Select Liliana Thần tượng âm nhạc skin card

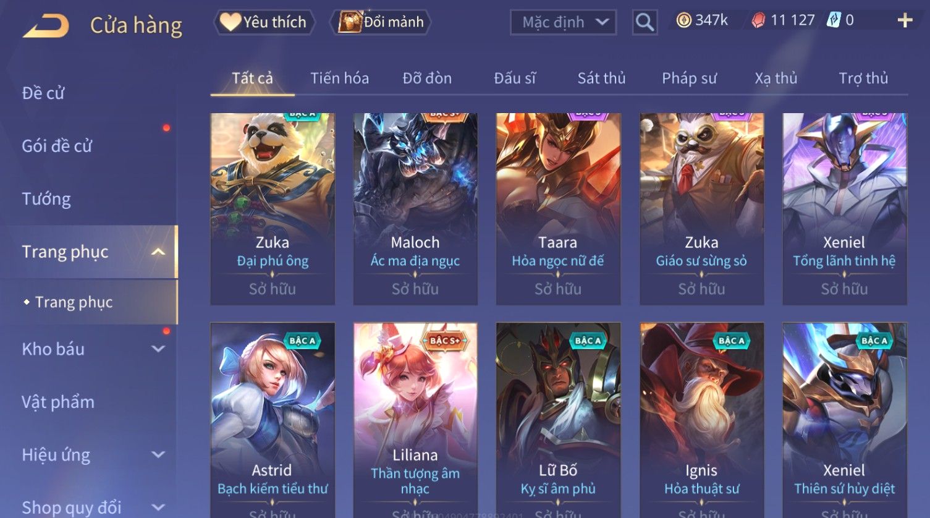415,420
